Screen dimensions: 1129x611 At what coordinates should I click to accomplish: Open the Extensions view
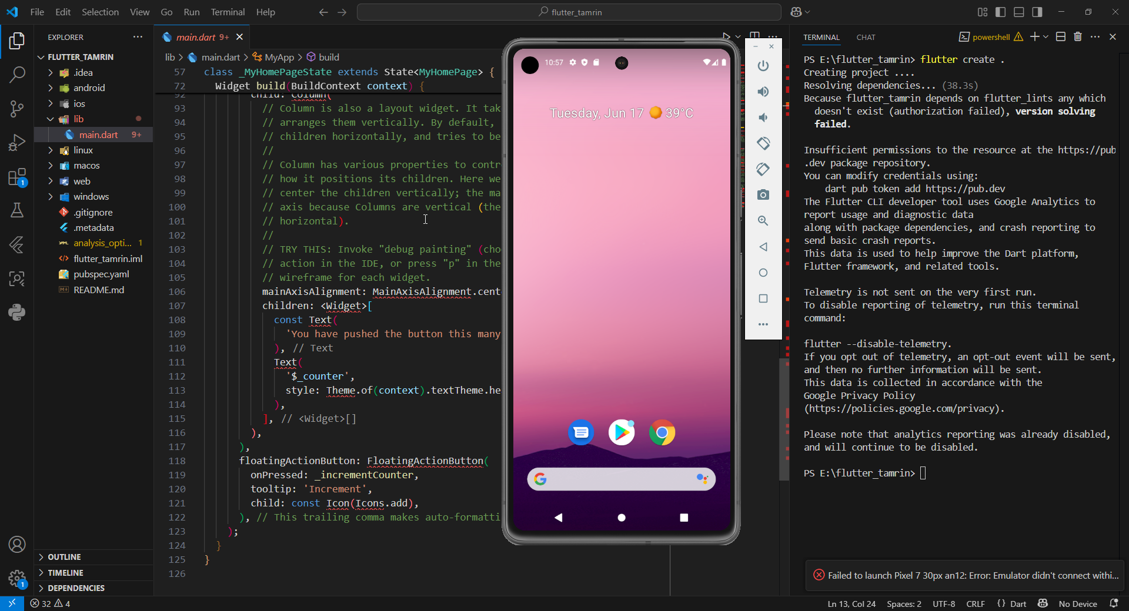click(x=17, y=177)
